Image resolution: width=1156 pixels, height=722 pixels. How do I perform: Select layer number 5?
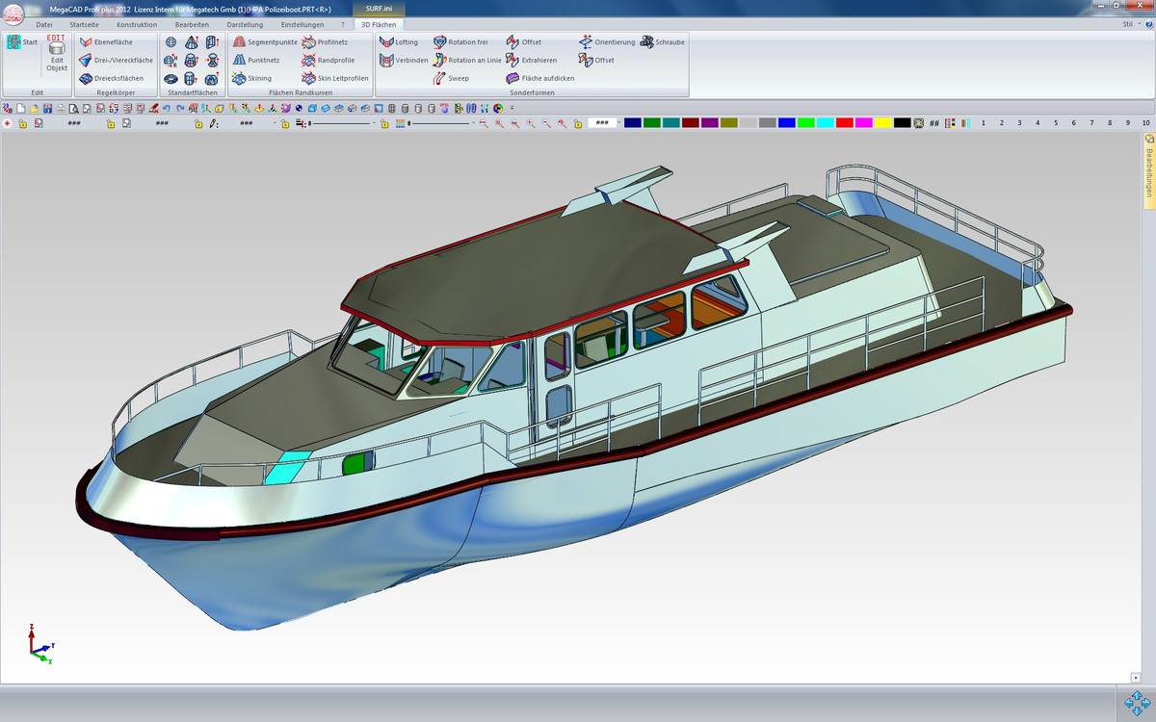click(x=1056, y=123)
